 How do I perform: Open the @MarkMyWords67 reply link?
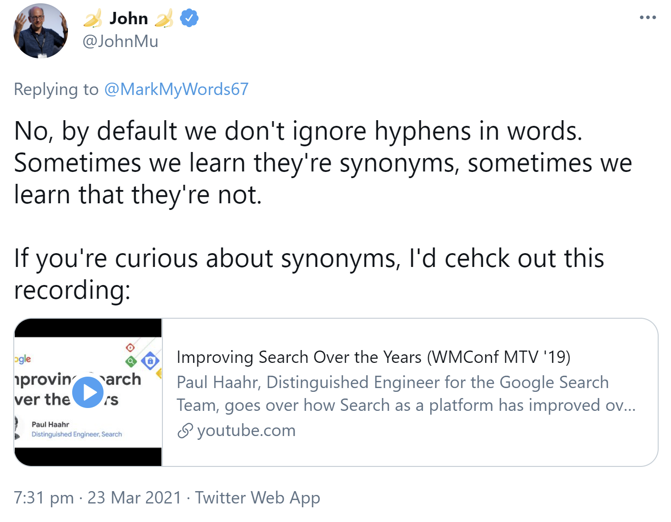click(x=176, y=89)
